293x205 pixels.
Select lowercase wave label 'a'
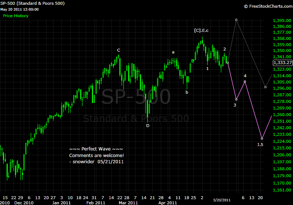tap(173, 52)
